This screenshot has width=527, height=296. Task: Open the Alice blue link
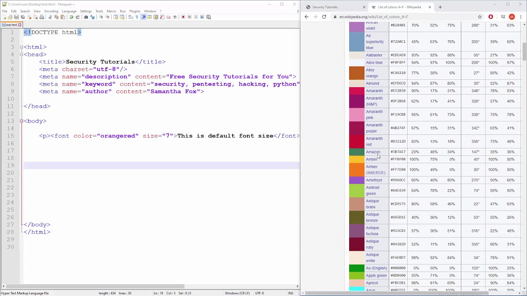tap(374, 62)
